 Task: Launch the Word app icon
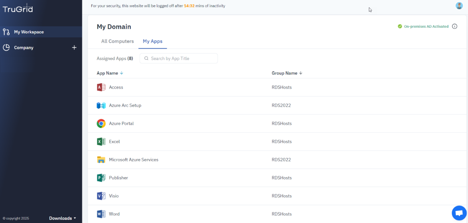101,214
